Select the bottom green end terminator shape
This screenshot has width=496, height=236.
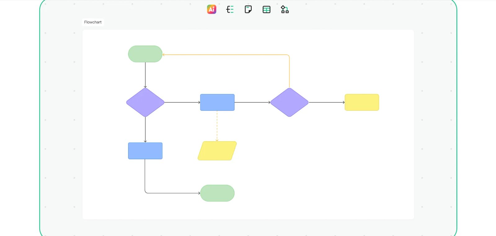[x=217, y=193]
